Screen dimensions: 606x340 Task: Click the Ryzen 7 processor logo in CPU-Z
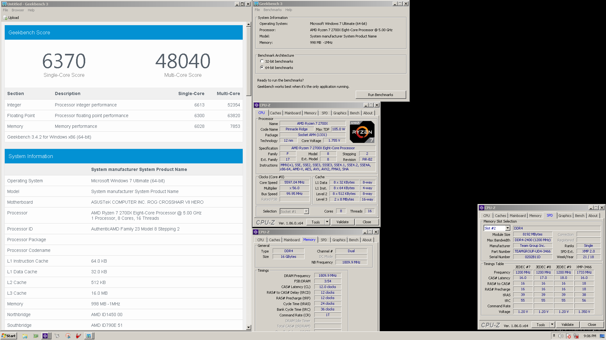[x=362, y=132]
